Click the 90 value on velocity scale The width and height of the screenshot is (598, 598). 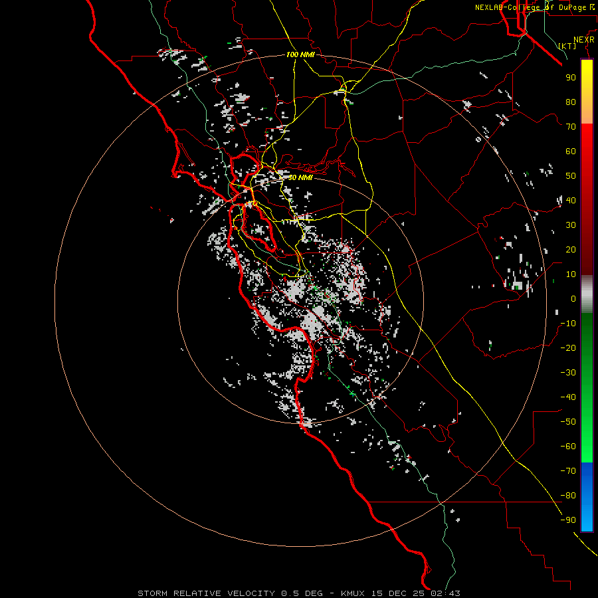click(571, 78)
